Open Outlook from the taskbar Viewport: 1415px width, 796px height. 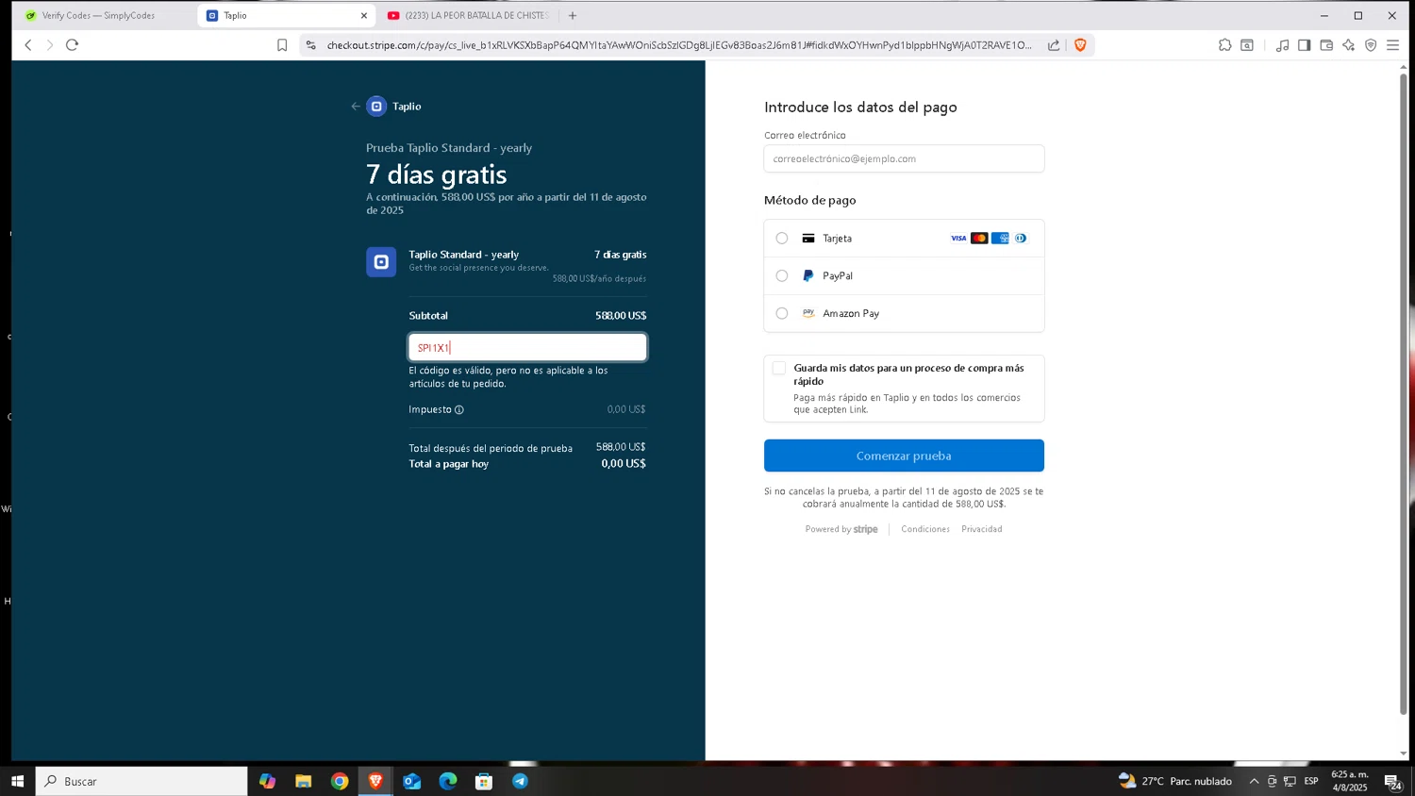(x=411, y=781)
